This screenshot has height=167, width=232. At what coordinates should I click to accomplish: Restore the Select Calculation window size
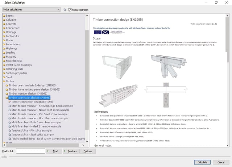(216, 3)
